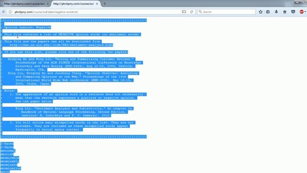Go to the home page icon
The width and height of the screenshot is (307, 173).
[x=284, y=12]
